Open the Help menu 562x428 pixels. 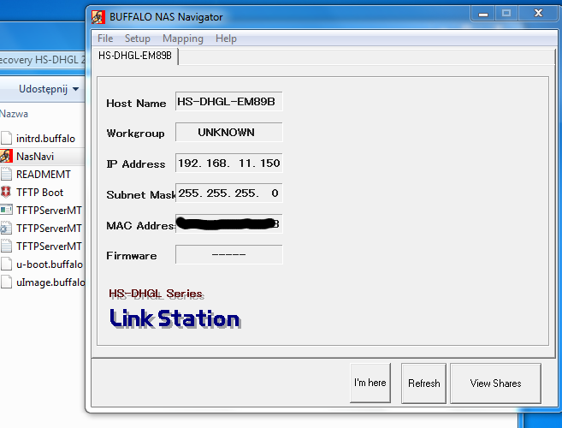tap(226, 39)
